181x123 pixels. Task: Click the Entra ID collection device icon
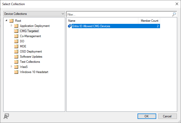pos(70,26)
